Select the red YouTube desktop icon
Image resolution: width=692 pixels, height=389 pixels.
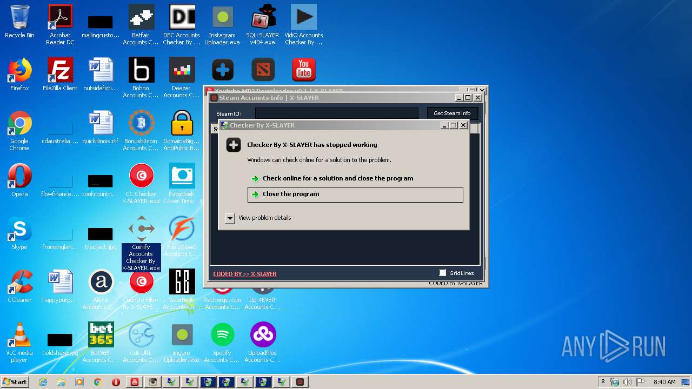point(304,70)
